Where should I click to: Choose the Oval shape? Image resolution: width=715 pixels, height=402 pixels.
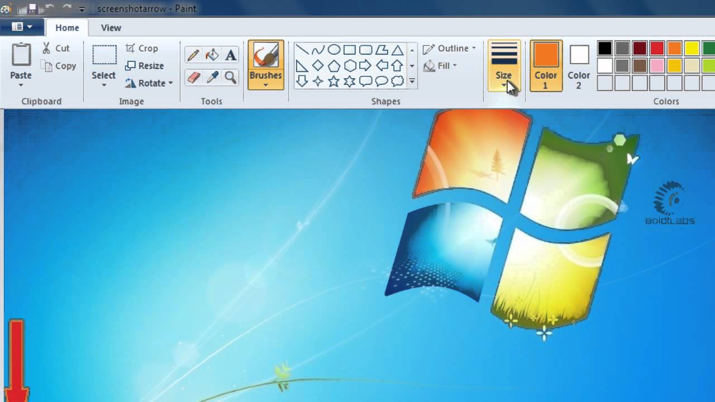point(334,50)
